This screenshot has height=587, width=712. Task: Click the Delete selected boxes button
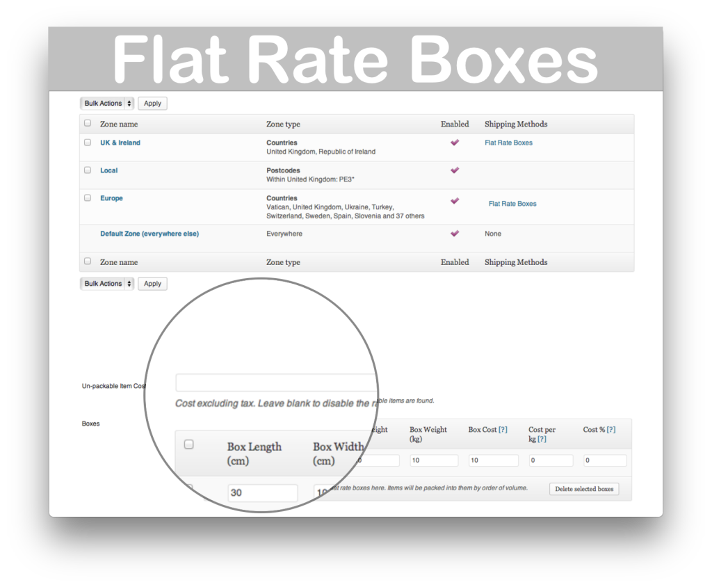click(x=584, y=489)
